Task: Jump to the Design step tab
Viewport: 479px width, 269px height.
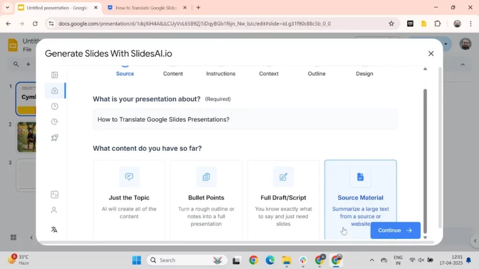Action: [x=364, y=73]
